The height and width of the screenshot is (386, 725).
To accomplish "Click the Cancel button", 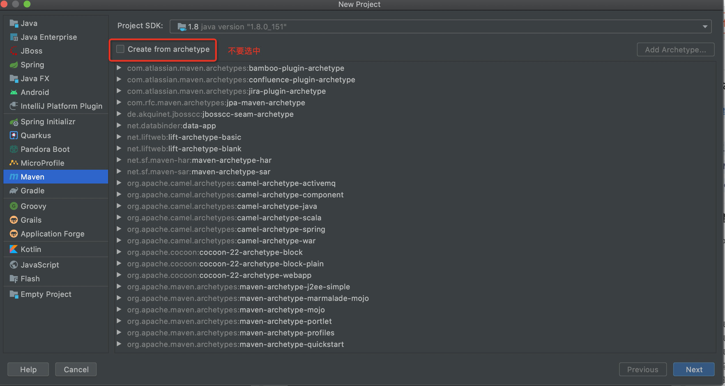I will (76, 369).
